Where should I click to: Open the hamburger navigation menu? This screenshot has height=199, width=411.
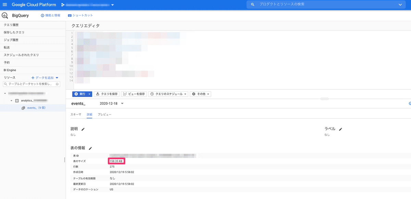click(x=5, y=5)
